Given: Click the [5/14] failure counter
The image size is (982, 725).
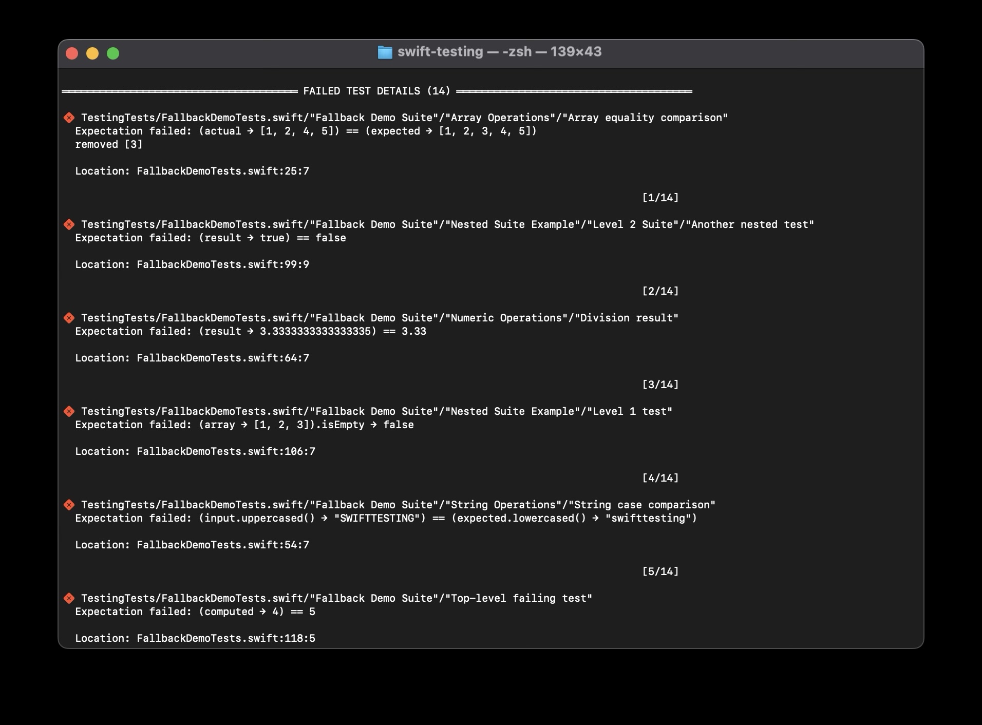Looking at the screenshot, I should (660, 572).
